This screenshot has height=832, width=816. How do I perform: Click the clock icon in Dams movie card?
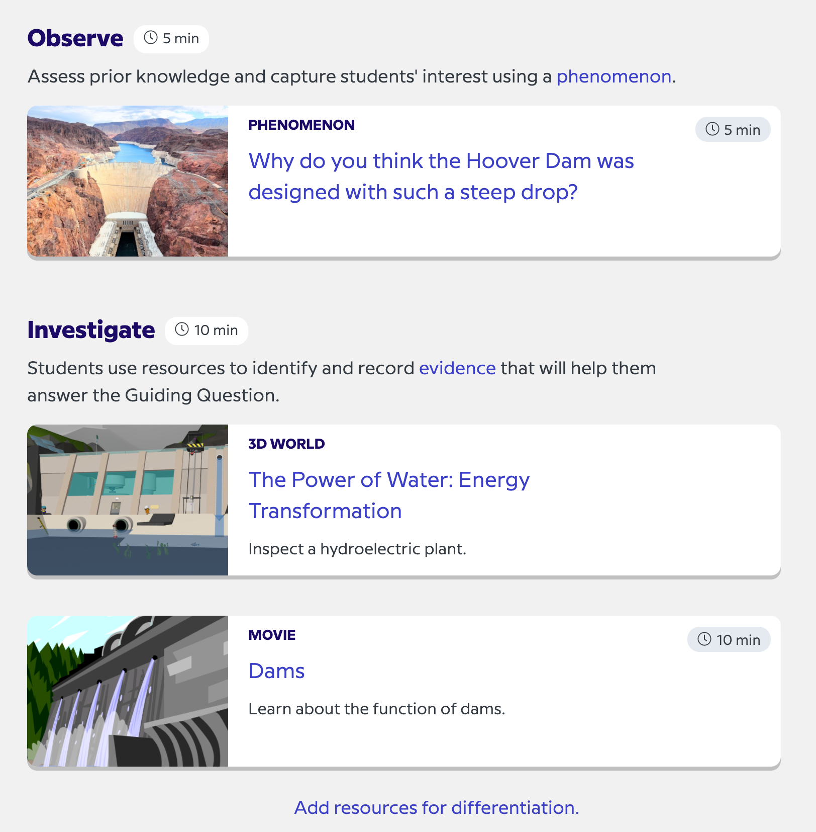click(x=704, y=639)
